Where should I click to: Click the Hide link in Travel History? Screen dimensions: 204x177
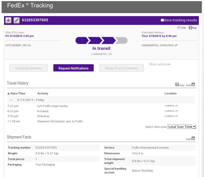tap(188, 85)
